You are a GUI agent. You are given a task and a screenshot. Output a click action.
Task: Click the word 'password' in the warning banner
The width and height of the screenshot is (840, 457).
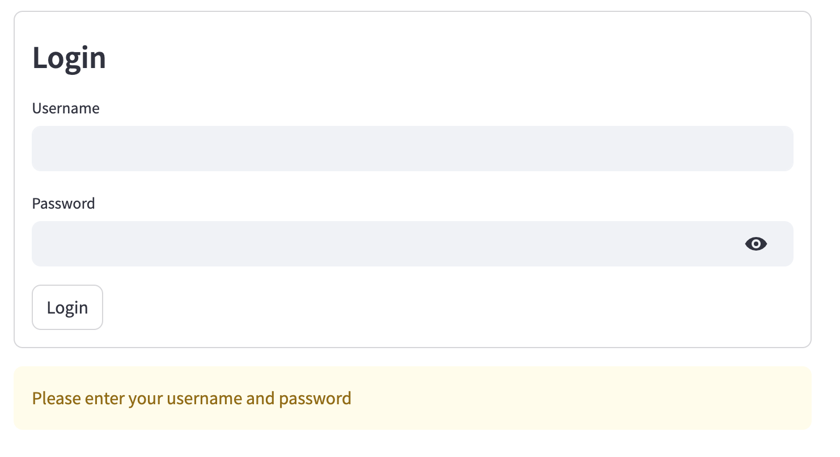(x=315, y=399)
